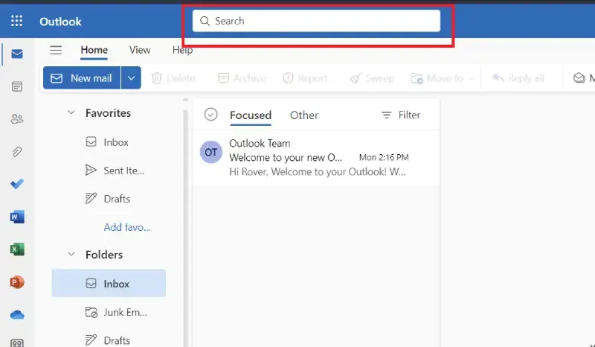Open the To Do checkmark icon
The image size is (595, 347).
point(17,184)
